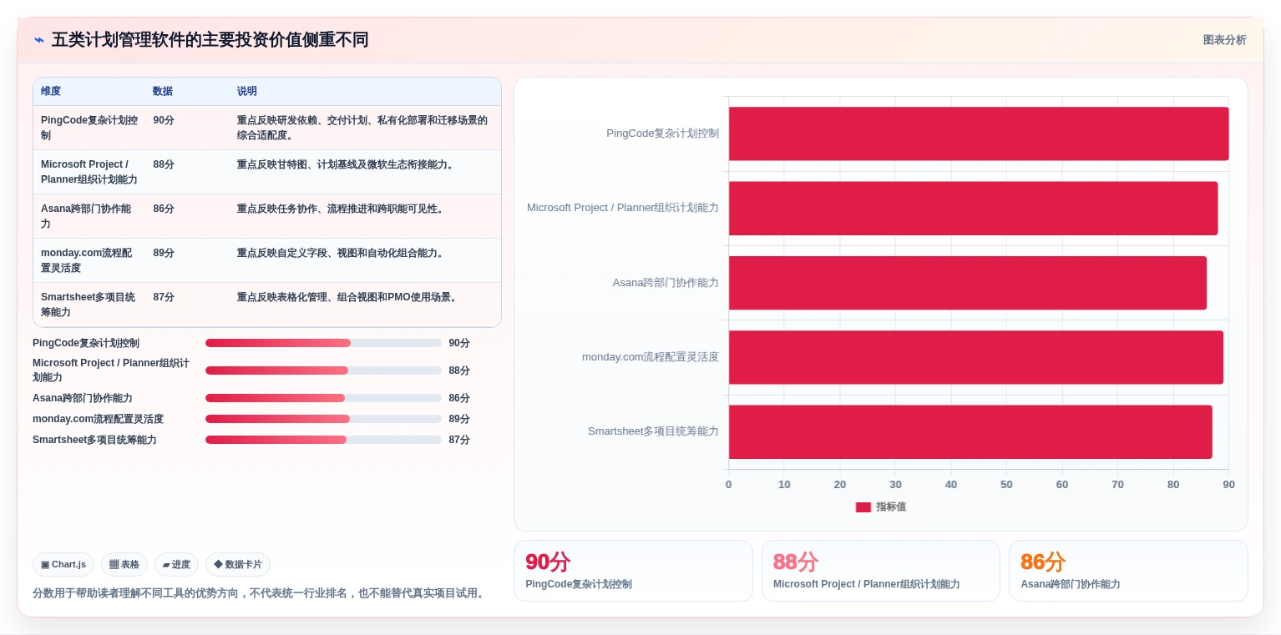The height and width of the screenshot is (635, 1281).
Task: Click the 图表分析 label at top right
Action: click(1224, 40)
